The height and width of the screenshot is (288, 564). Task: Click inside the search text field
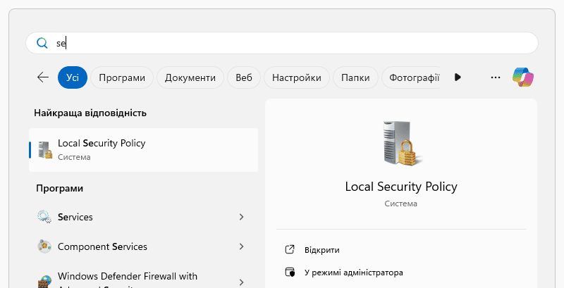pyautogui.click(x=282, y=43)
